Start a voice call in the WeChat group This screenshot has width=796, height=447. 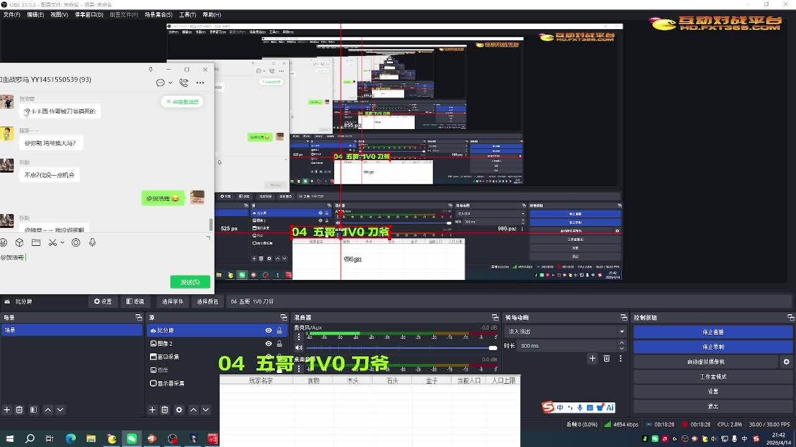pos(183,83)
